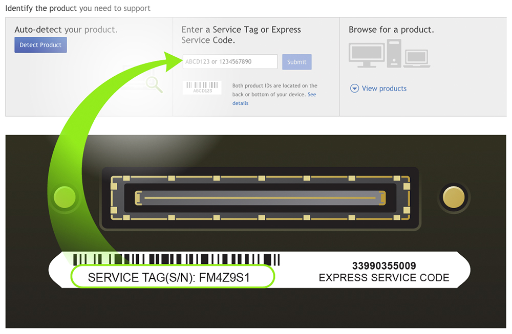
Task: Click the faded magnifying glass icon
Action: pyautogui.click(x=154, y=84)
